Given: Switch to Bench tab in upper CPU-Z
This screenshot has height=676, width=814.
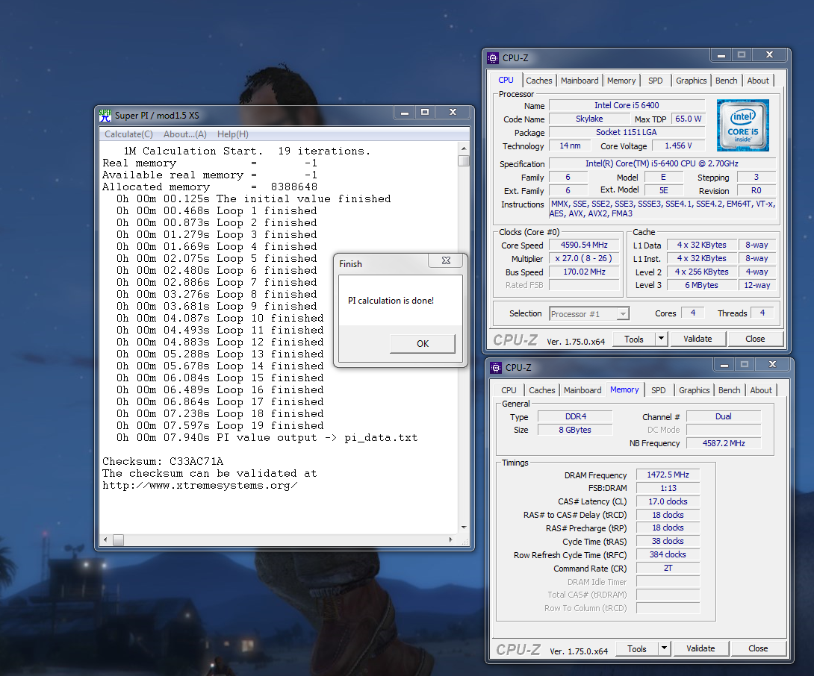Looking at the screenshot, I should tap(726, 81).
